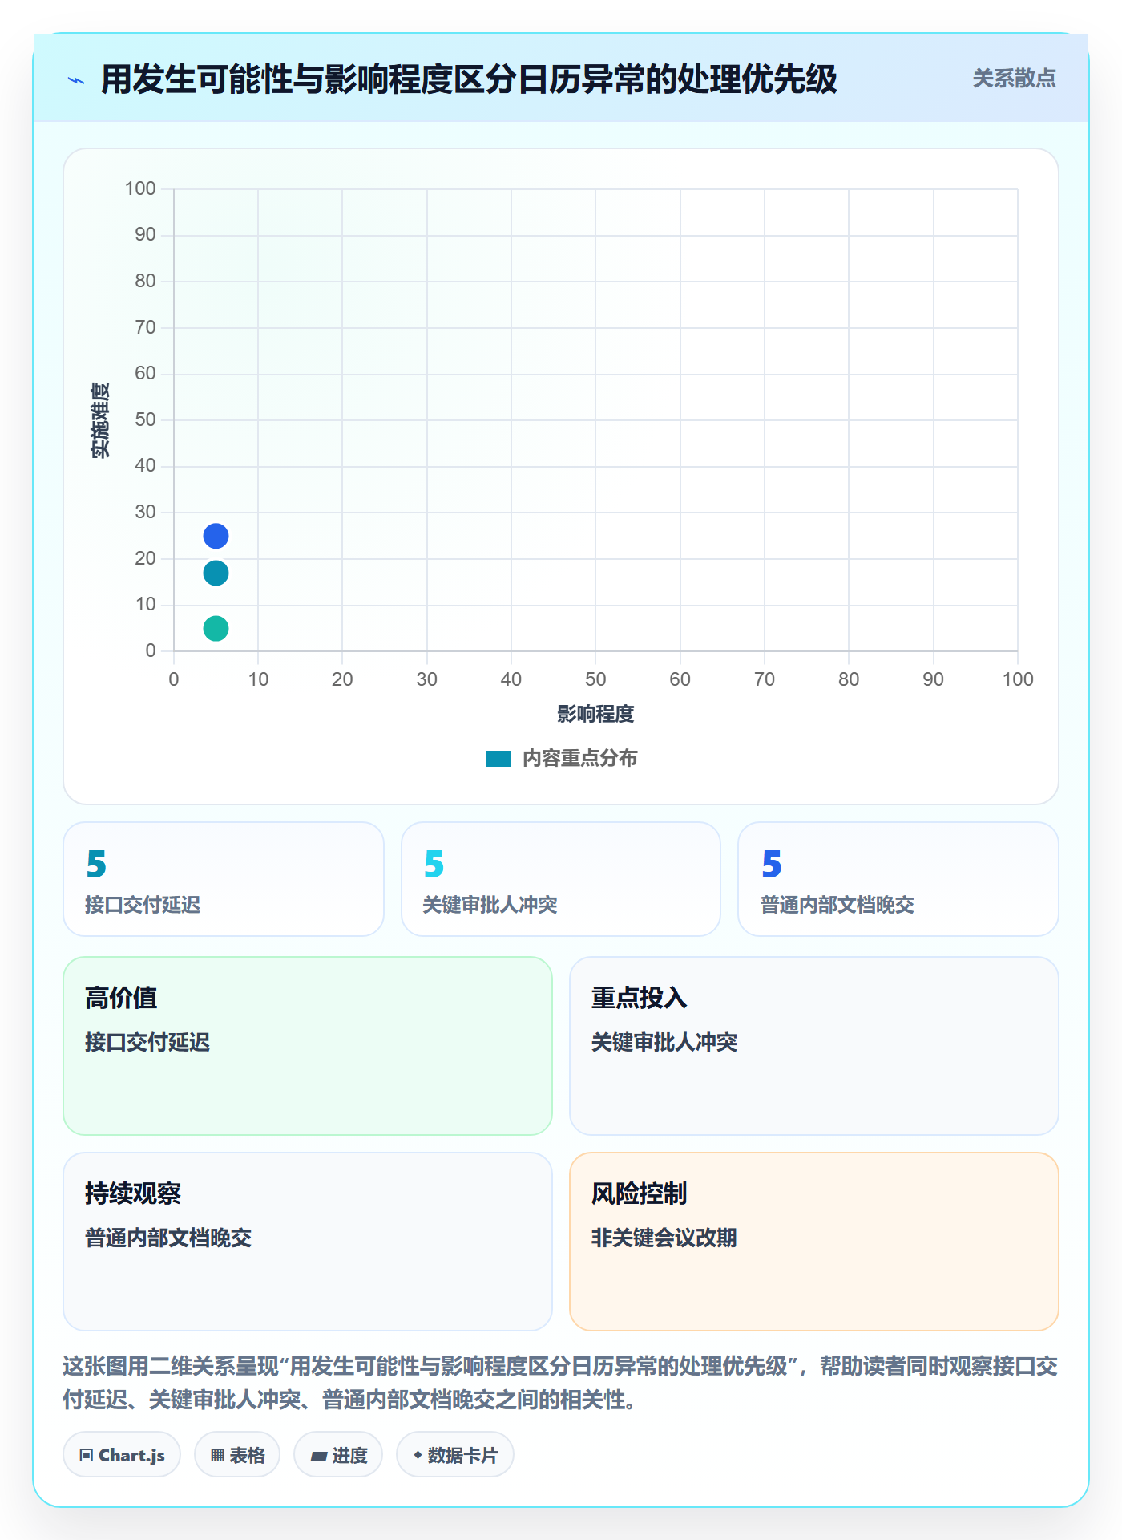Click the 实施难度 y-axis title
The width and height of the screenshot is (1122, 1540).
click(99, 420)
